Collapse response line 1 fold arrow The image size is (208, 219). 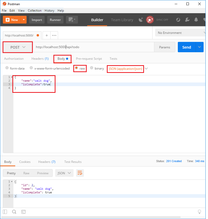coord(12,182)
